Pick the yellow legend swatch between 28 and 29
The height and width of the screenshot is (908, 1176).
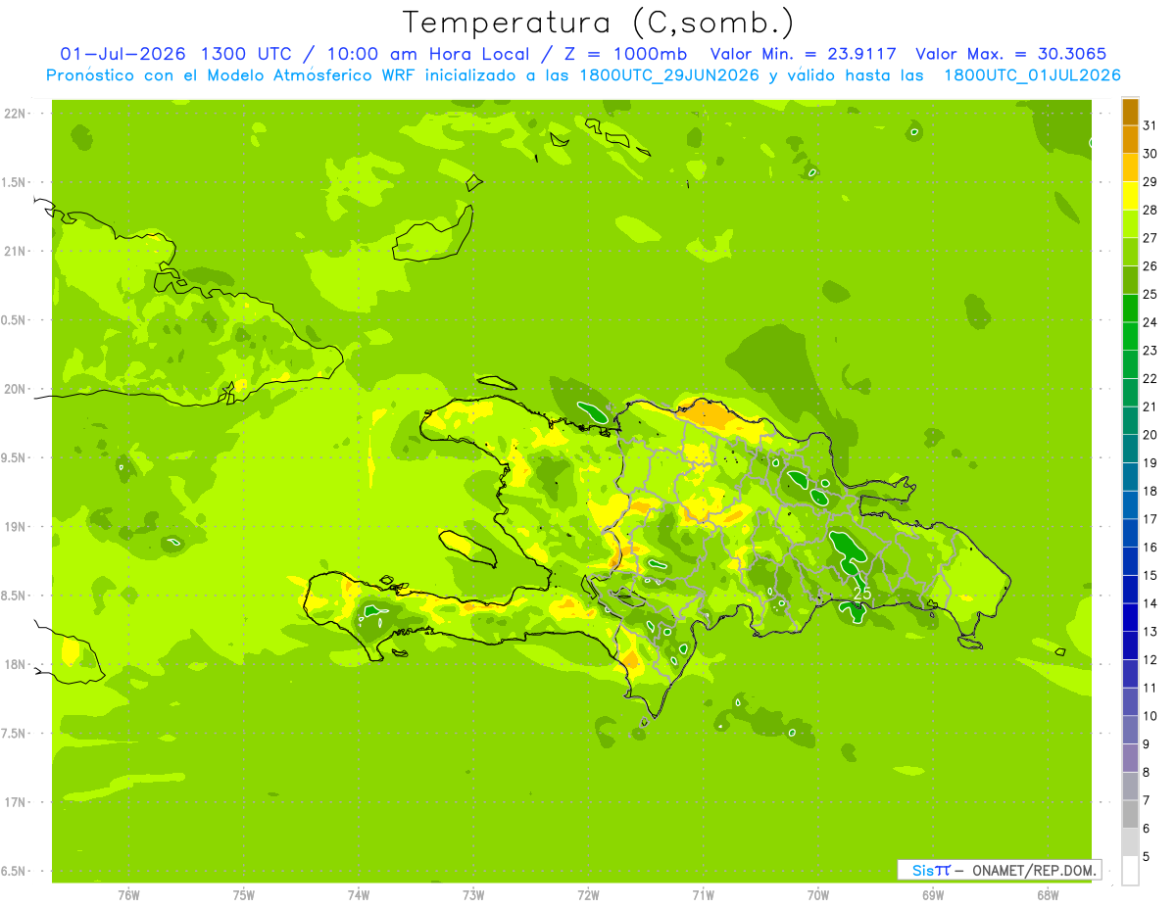pyautogui.click(x=1130, y=196)
